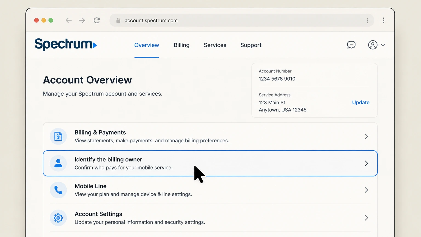
Task: Click the green maximize window button
Action: tap(51, 20)
